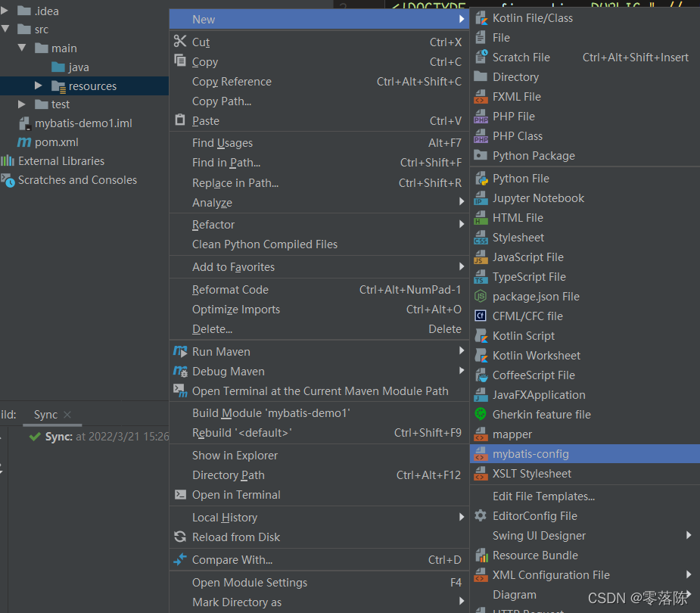Select mybatis-config from the New menu
Viewport: 700px width, 613px height.
click(x=585, y=454)
